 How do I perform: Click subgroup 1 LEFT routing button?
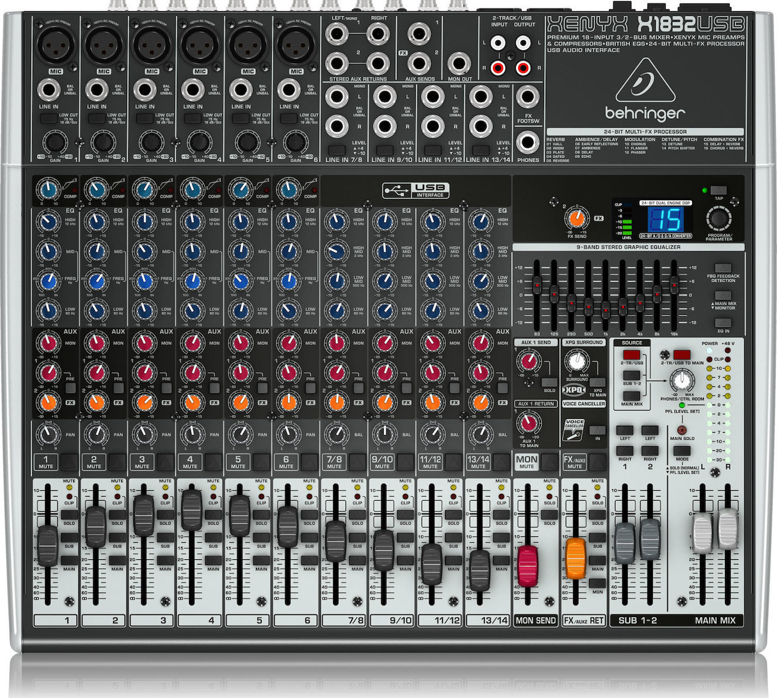[x=624, y=430]
